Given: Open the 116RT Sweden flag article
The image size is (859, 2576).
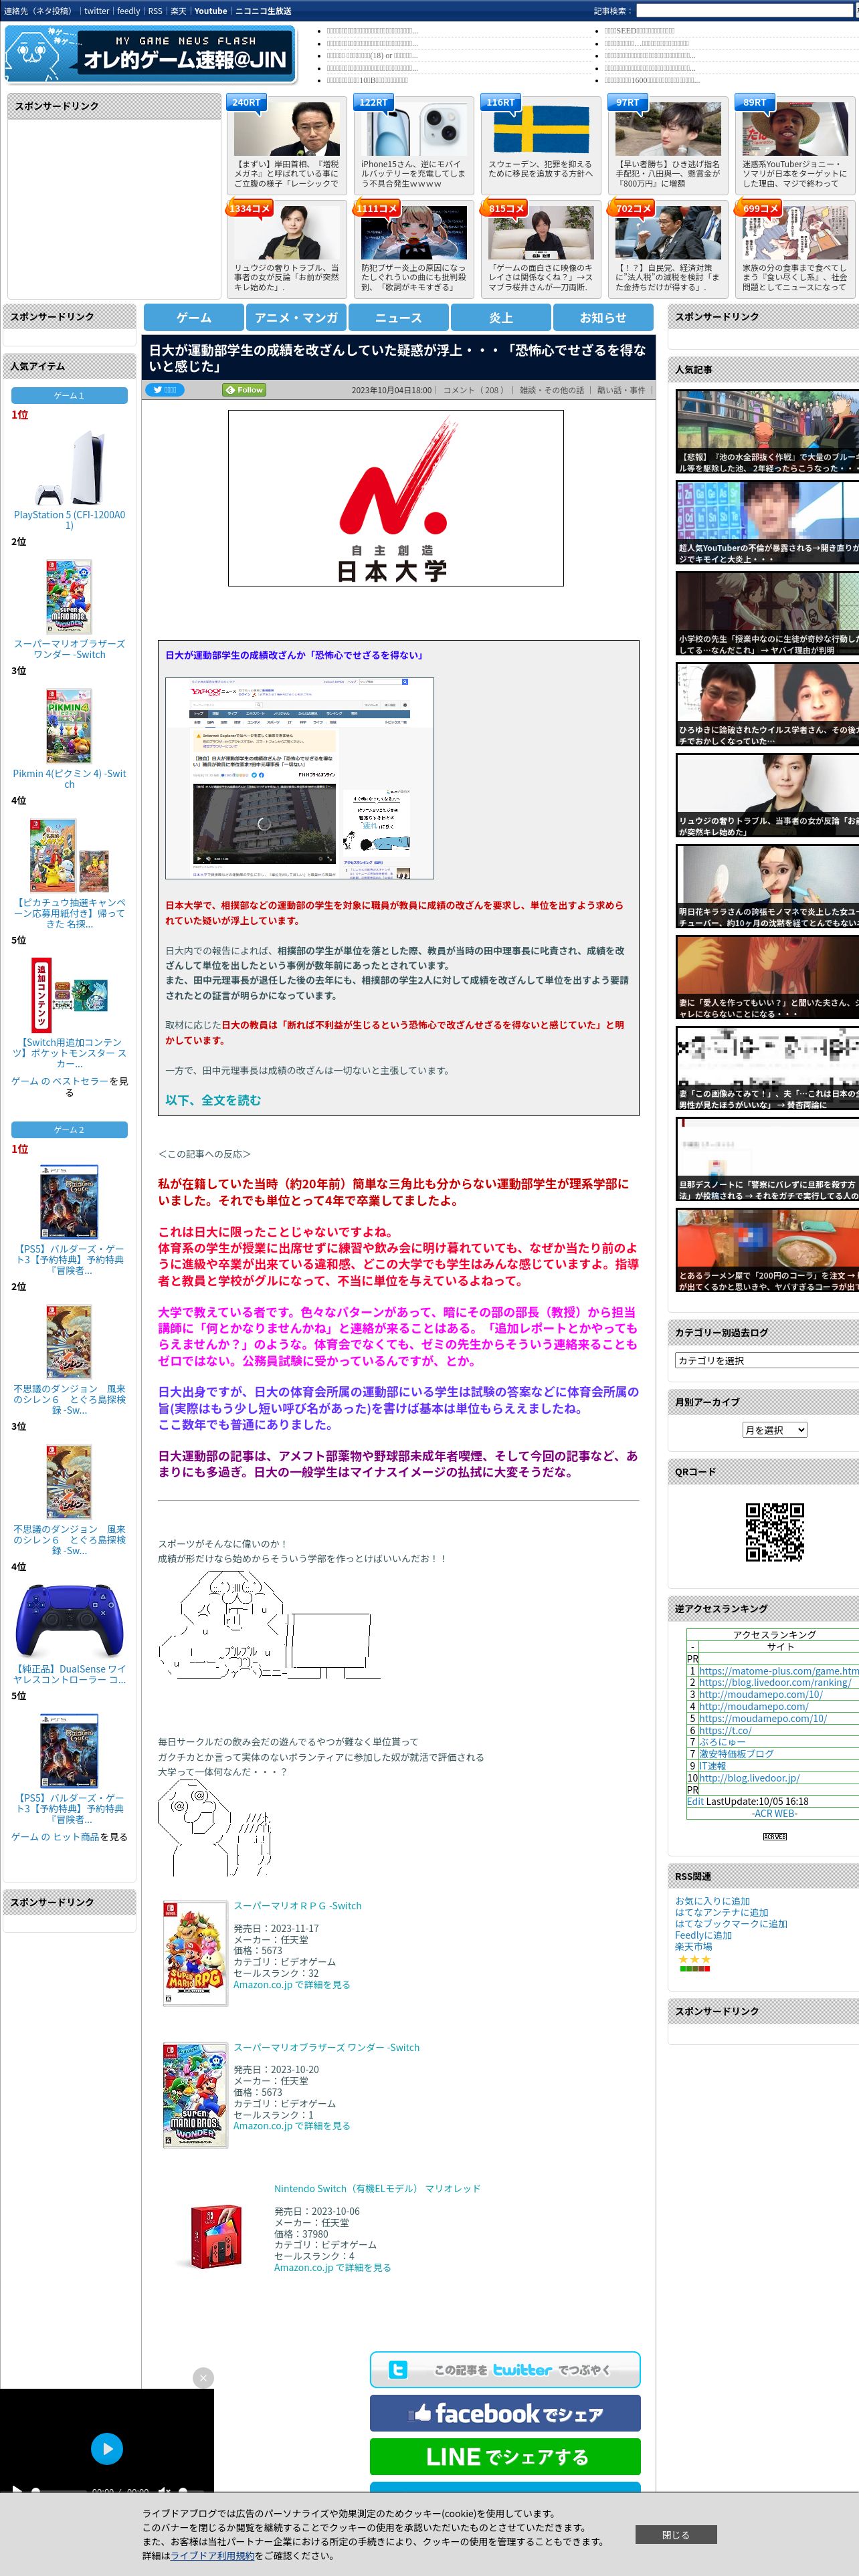Looking at the screenshot, I should pyautogui.click(x=540, y=129).
